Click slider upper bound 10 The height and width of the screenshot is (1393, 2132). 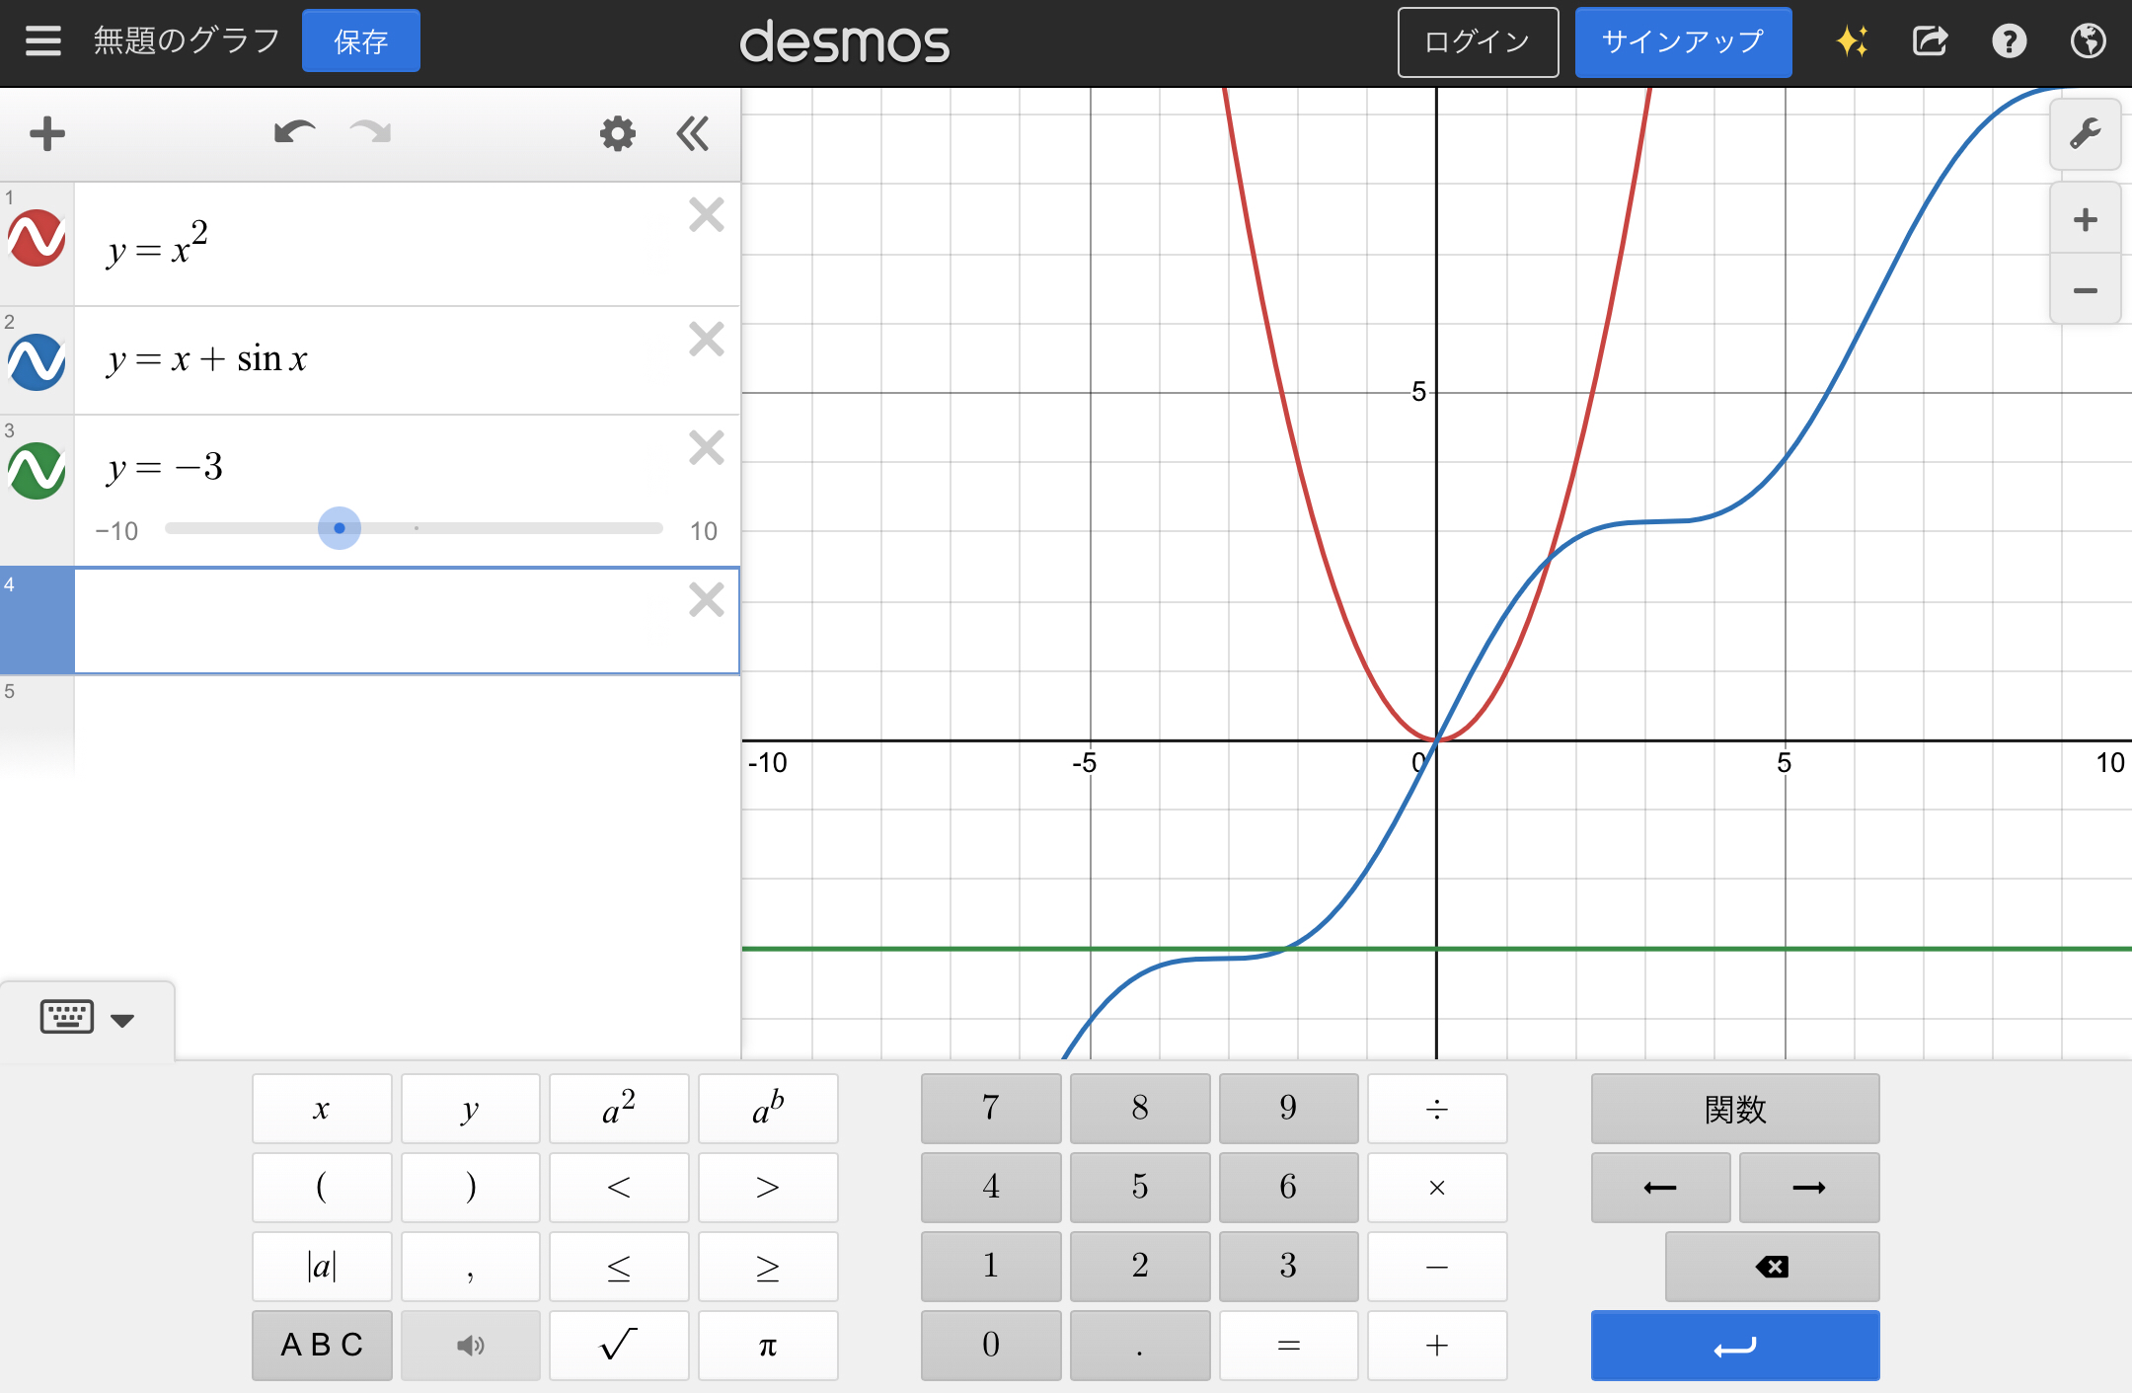(x=703, y=531)
